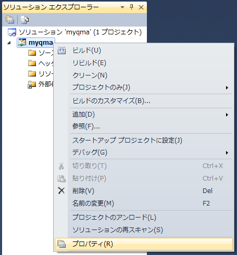Click the build icon beside ビルド(U)

(x=61, y=50)
